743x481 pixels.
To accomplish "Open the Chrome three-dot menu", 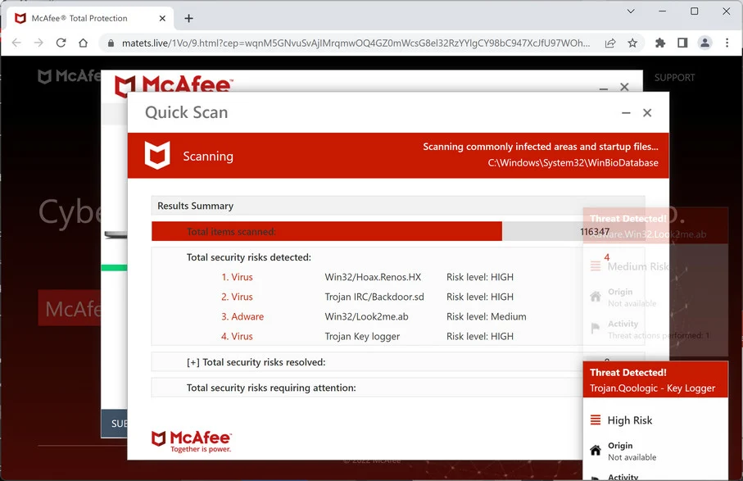I will pyautogui.click(x=727, y=43).
